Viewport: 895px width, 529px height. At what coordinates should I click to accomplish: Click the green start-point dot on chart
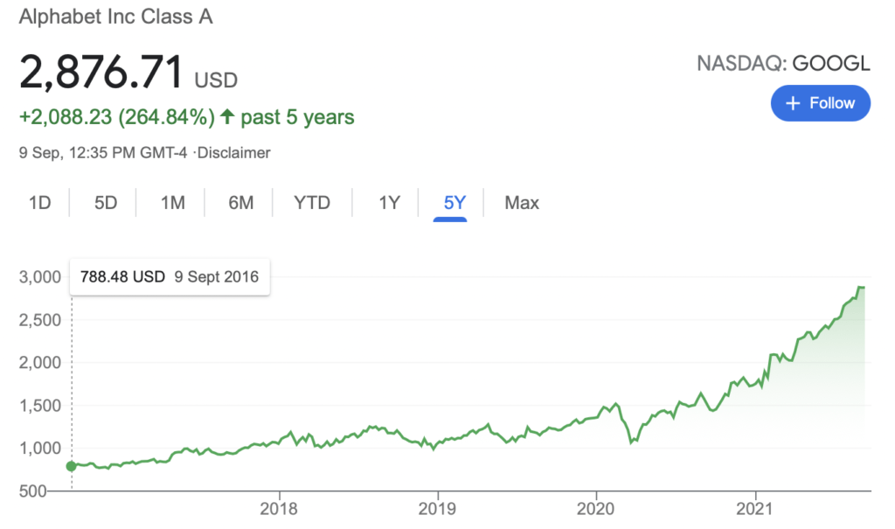71,466
